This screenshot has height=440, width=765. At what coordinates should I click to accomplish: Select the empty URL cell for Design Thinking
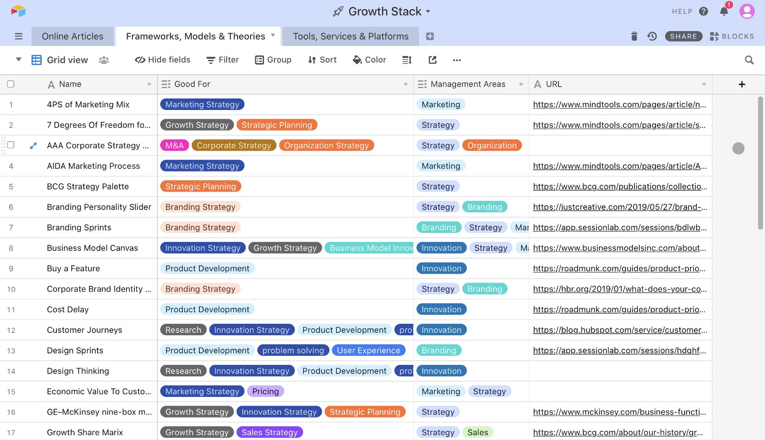pyautogui.click(x=620, y=371)
